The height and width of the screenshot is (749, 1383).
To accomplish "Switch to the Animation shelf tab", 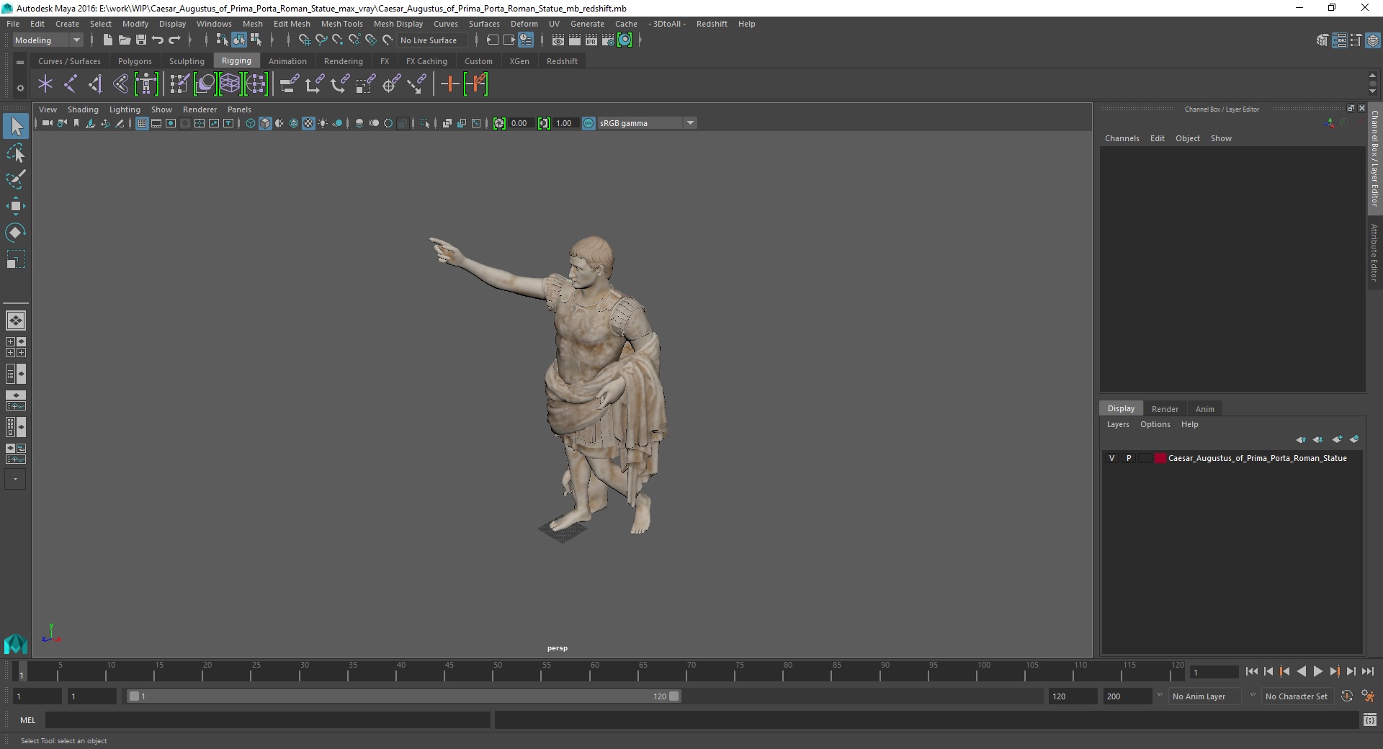I will (x=287, y=61).
